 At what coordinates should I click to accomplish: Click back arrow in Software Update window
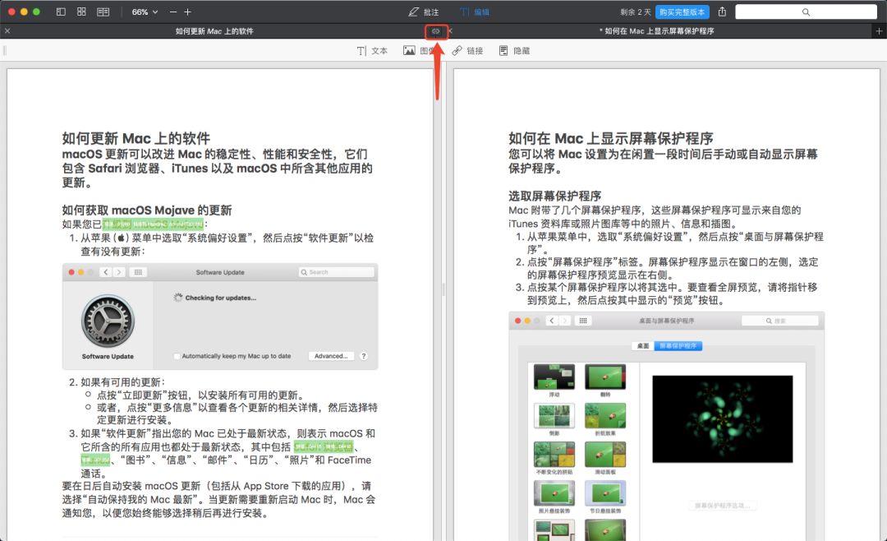tap(106, 272)
